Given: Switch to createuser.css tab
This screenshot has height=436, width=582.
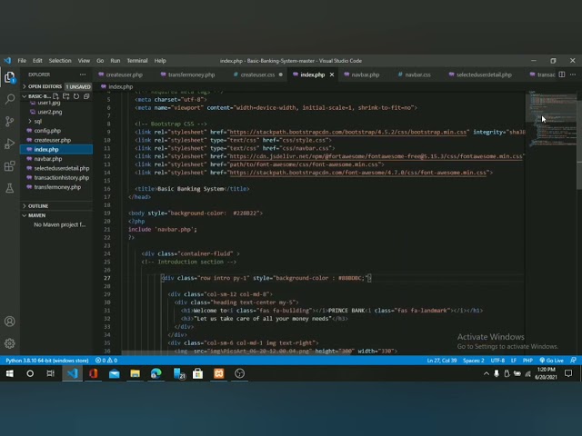Looking at the screenshot, I should (257, 74).
